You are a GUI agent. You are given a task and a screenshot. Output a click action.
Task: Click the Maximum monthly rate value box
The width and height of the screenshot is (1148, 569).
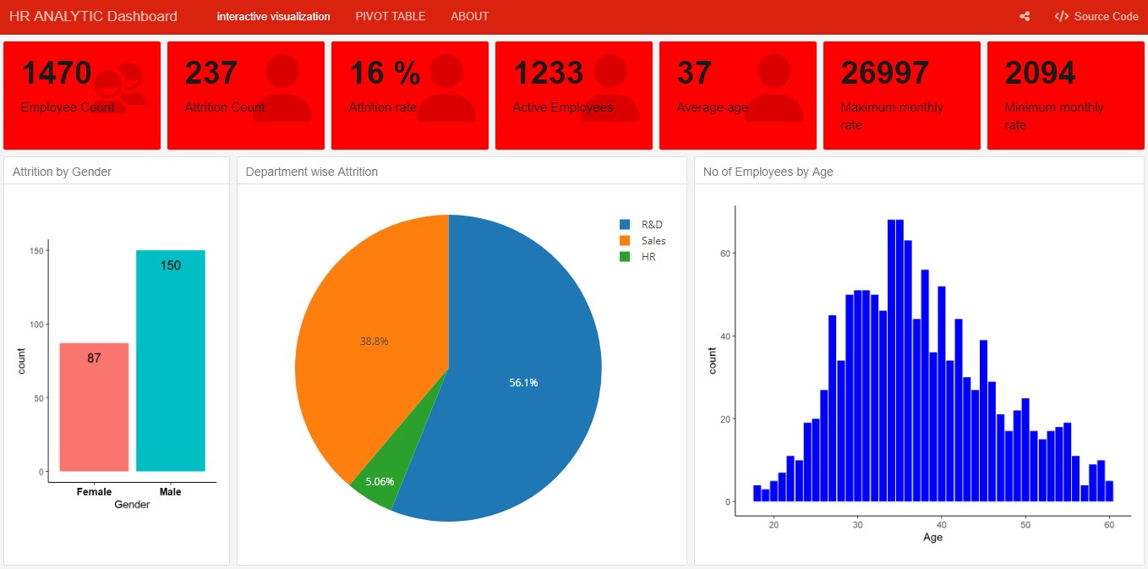pyautogui.click(x=901, y=96)
